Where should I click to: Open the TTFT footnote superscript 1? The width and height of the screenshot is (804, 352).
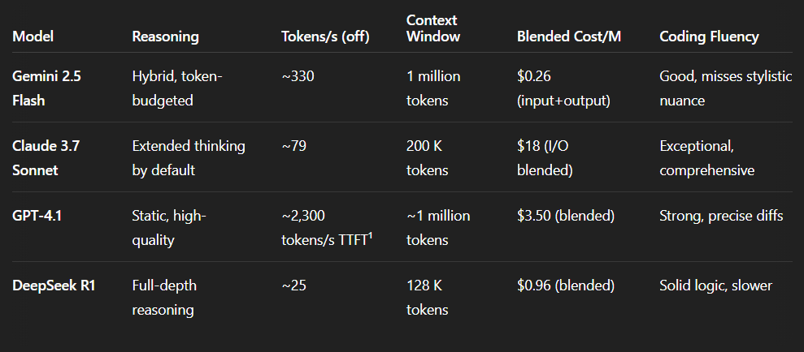[x=369, y=235]
